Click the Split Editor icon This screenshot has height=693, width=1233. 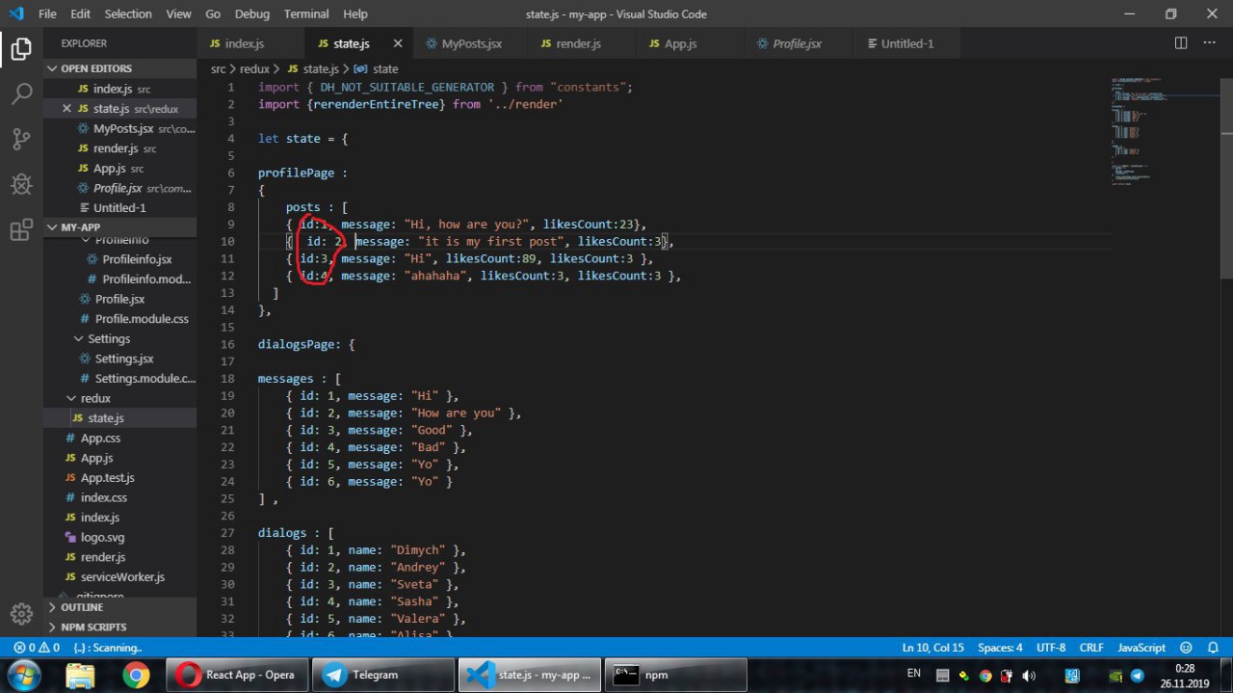[x=1181, y=43]
